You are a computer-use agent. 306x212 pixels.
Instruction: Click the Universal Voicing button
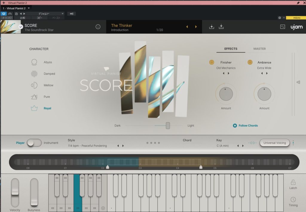(275, 143)
